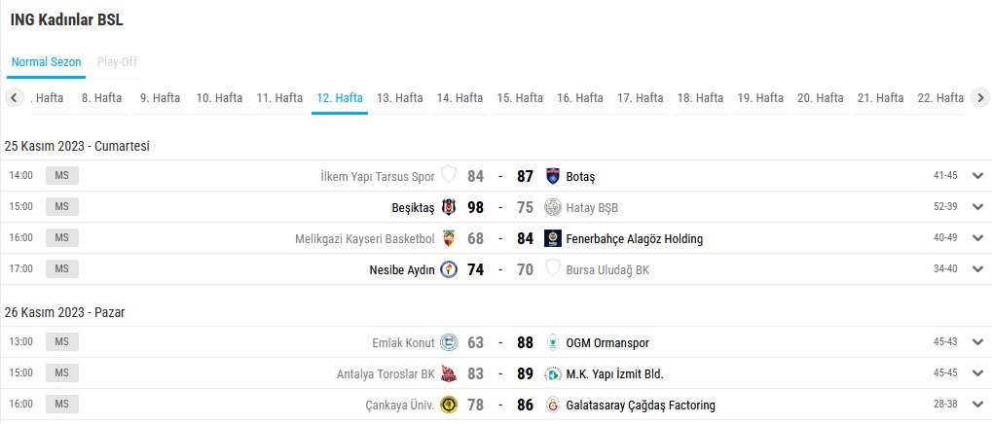The image size is (992, 424).
Task: Click the Çankaya Üniv. yellow logo
Action: point(449,406)
